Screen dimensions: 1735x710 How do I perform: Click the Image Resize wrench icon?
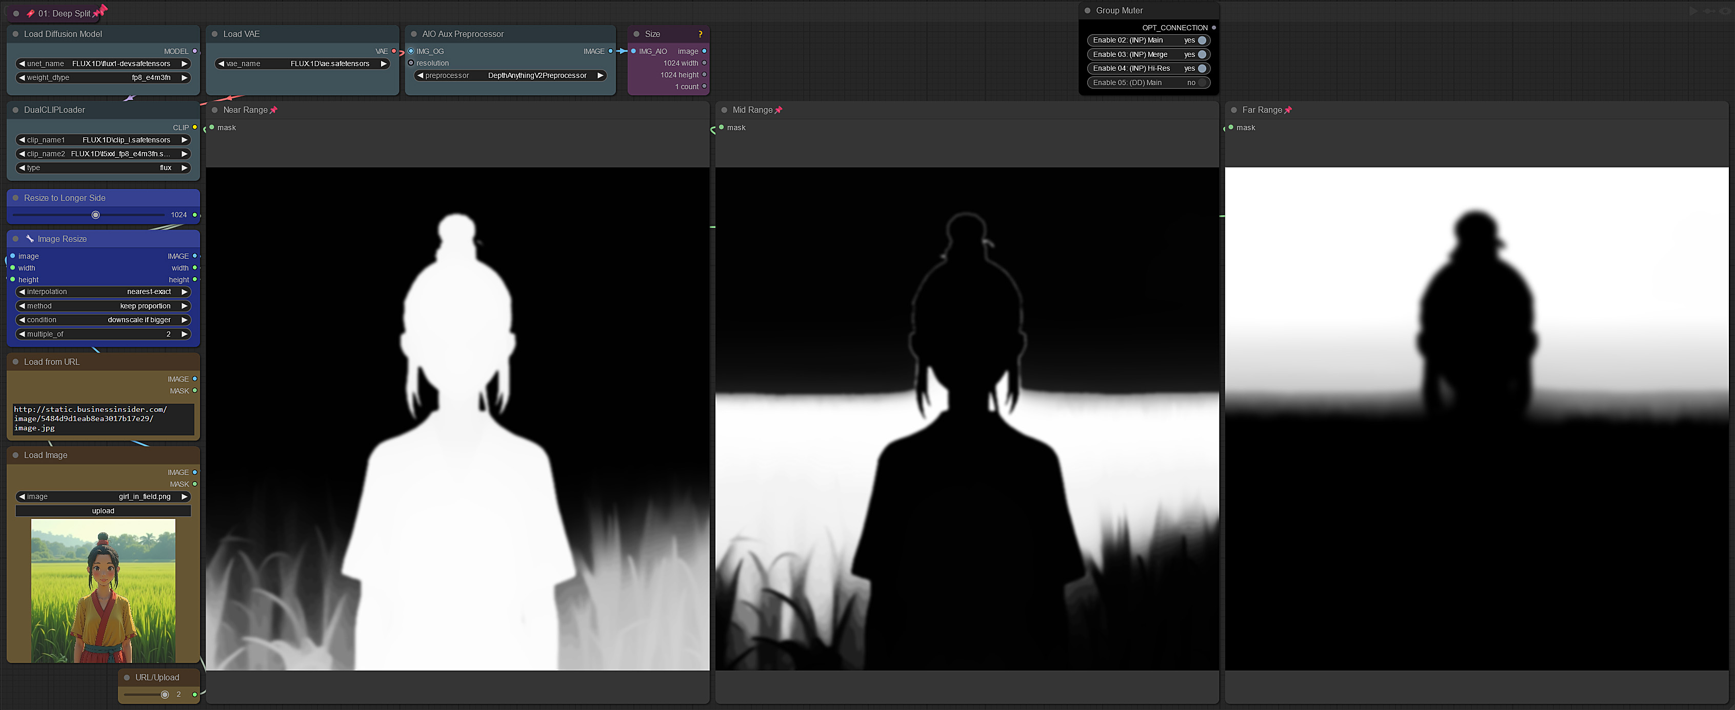tap(30, 239)
